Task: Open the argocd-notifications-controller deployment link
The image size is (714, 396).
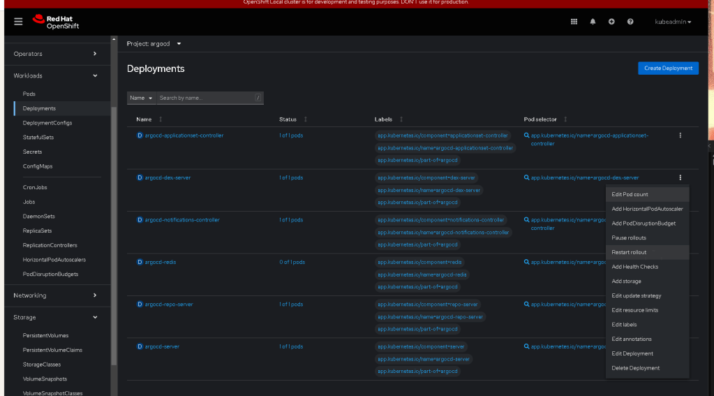Action: pyautogui.click(x=182, y=219)
